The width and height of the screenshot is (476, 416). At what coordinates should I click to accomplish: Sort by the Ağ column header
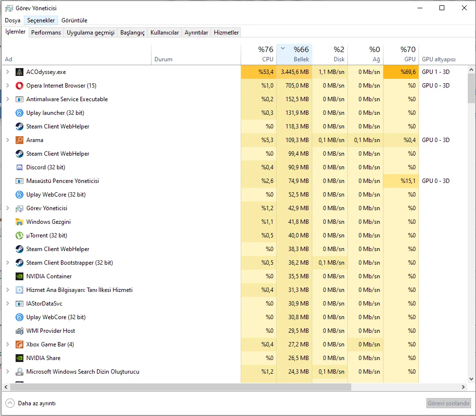point(365,54)
